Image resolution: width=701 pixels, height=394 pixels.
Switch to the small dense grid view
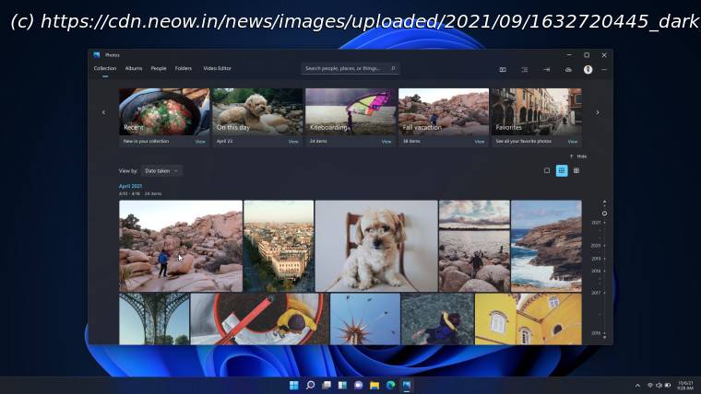(x=576, y=170)
